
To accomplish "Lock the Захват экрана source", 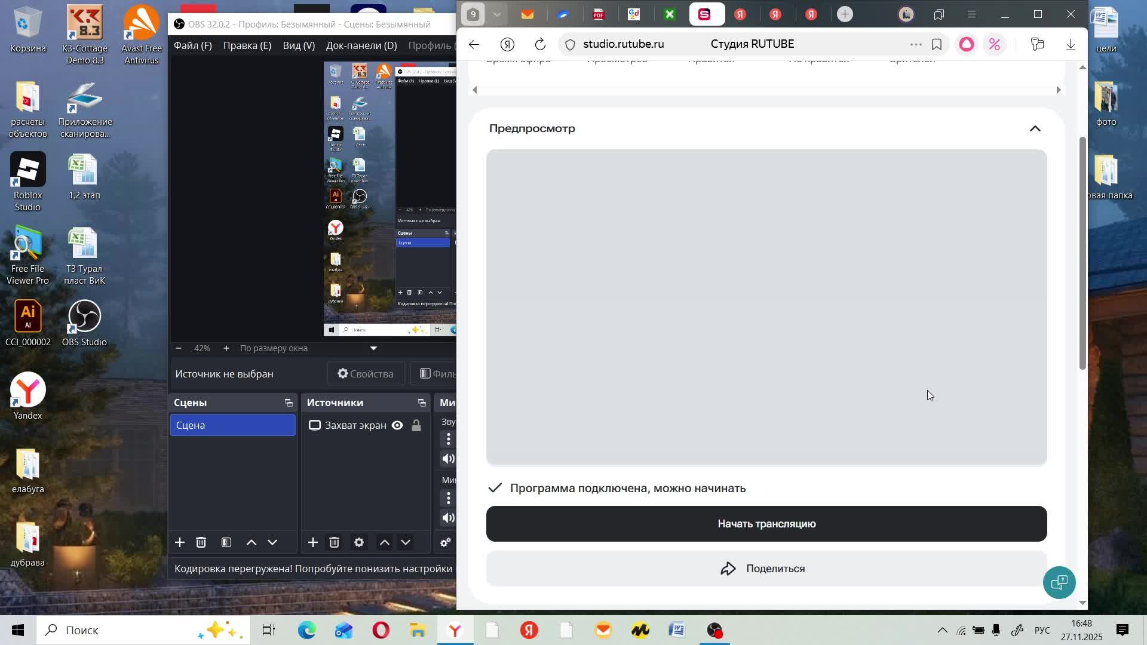I will coord(416,425).
